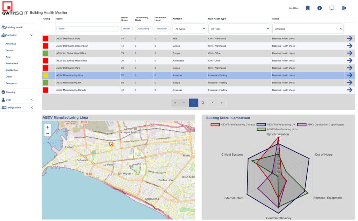Open ABXV Manufacturing Lima row arrow
Screen dimensions: 358x221
[x=350, y=75]
